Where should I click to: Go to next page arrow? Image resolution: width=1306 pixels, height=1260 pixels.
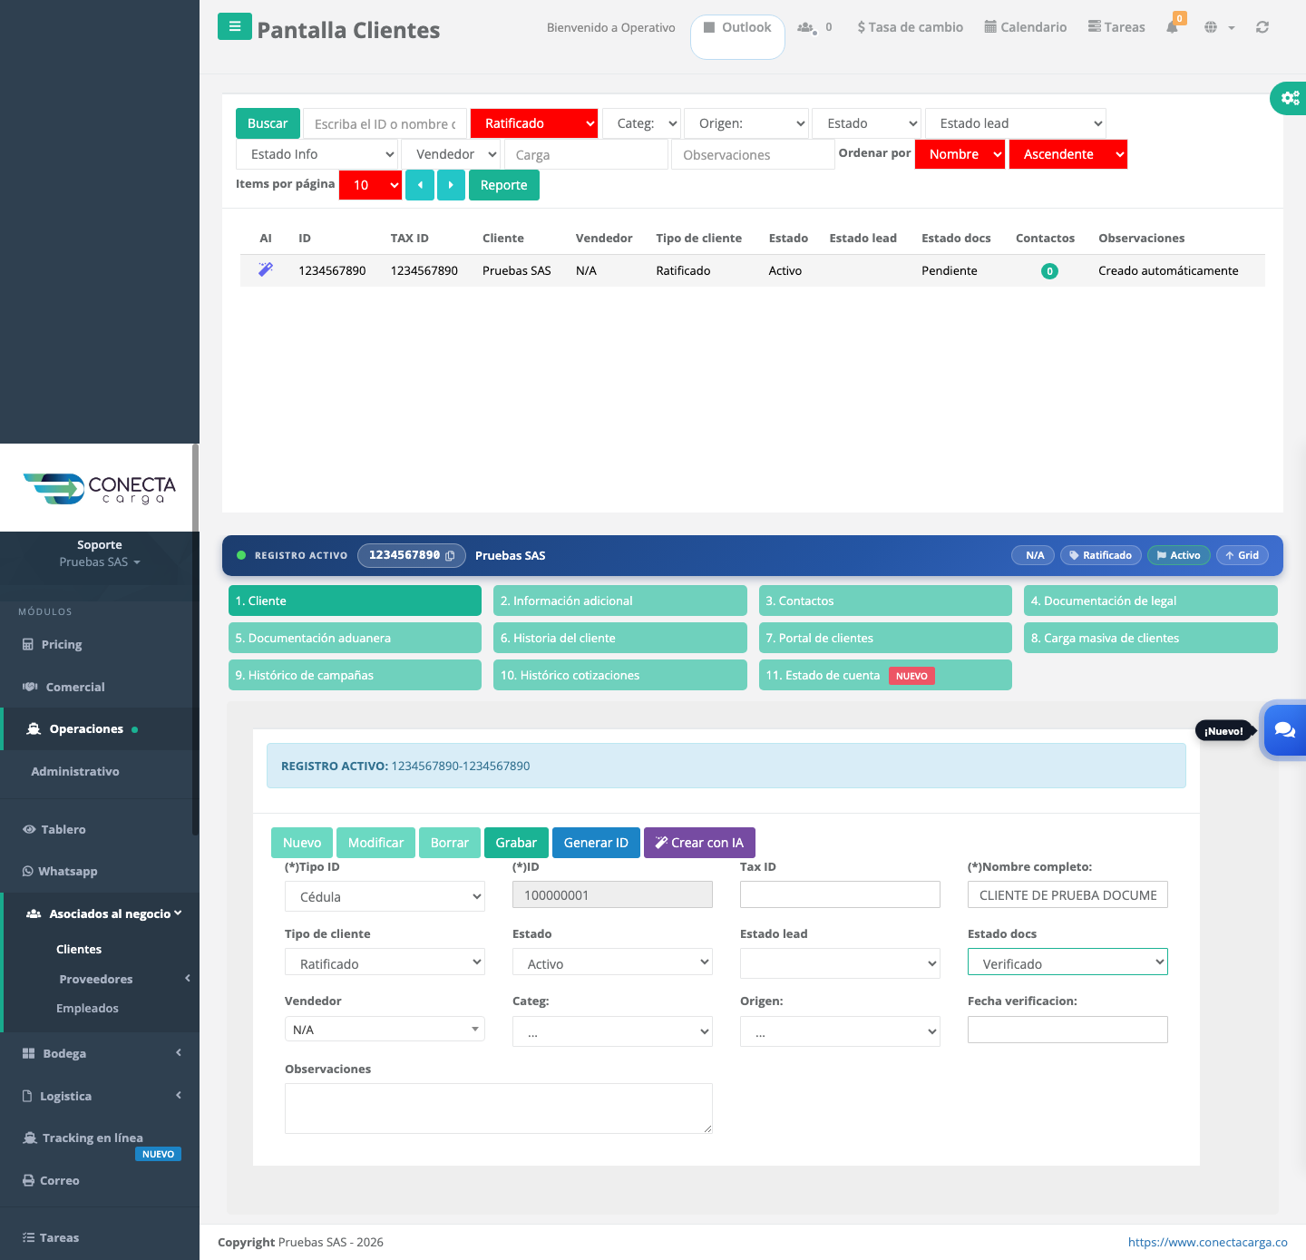coord(451,185)
